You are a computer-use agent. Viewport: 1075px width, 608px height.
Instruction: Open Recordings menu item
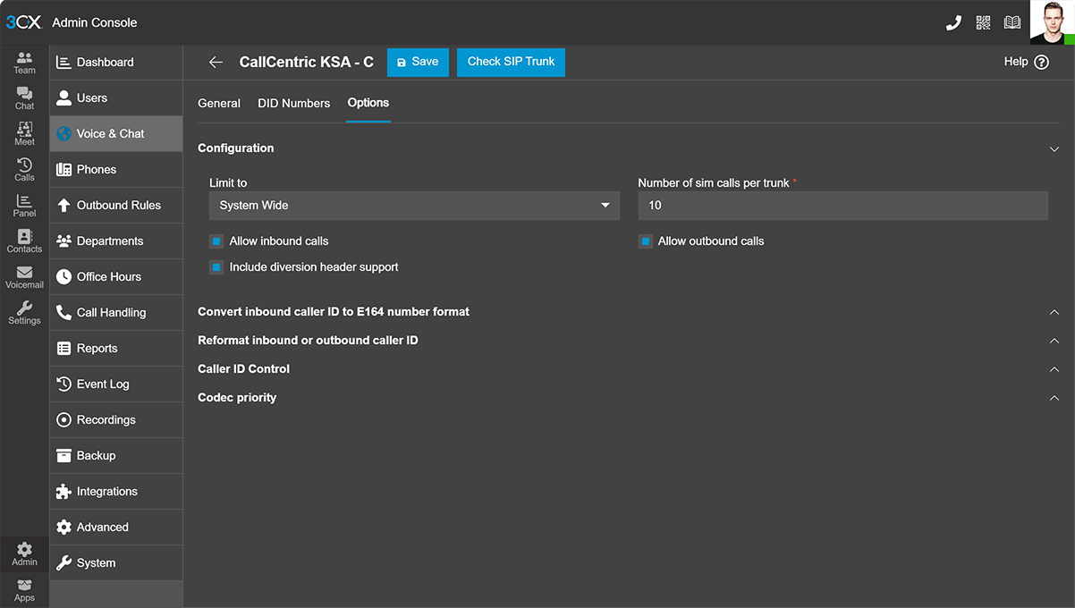[116, 420]
